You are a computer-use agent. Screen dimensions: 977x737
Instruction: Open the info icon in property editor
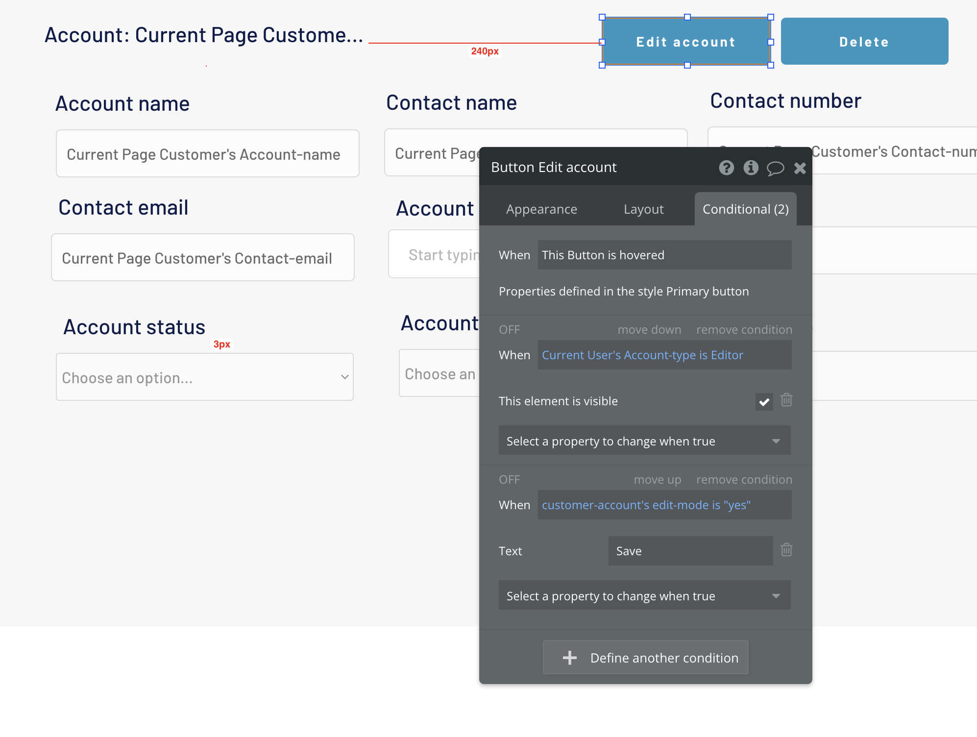(751, 168)
